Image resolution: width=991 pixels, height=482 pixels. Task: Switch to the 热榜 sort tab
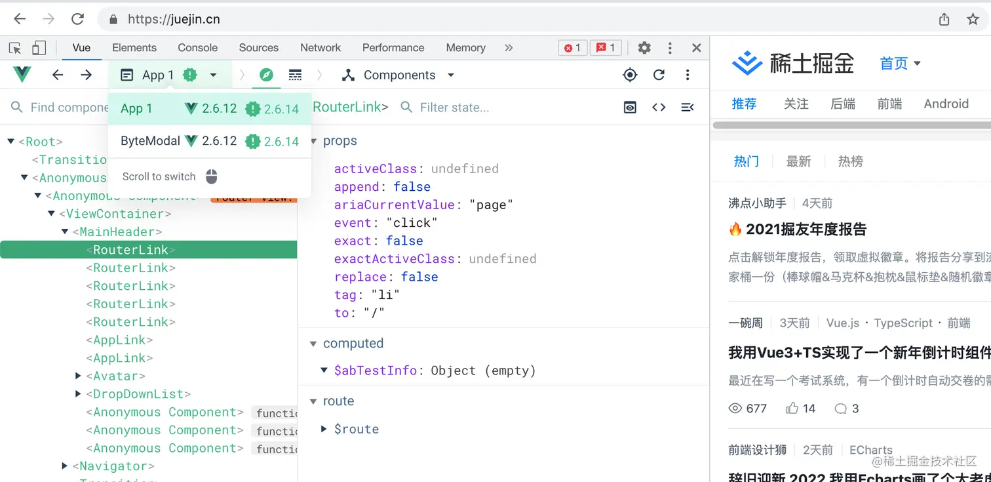coord(850,161)
